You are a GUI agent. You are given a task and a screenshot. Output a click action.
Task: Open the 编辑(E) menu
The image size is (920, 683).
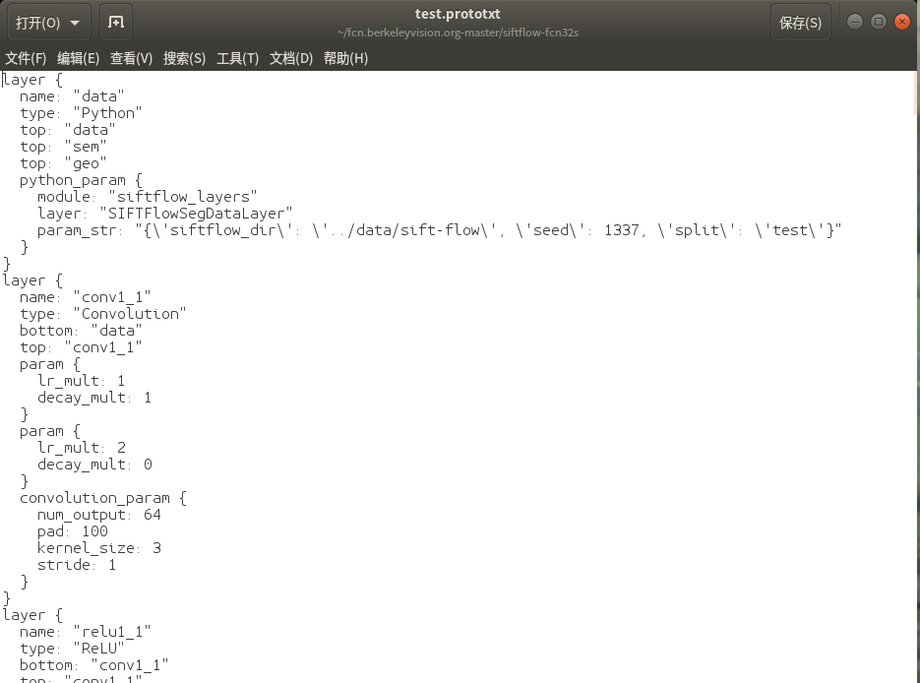pyautogui.click(x=78, y=58)
